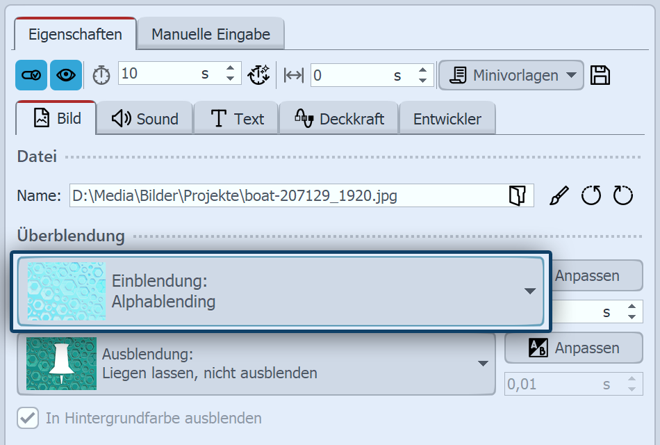Open the file browser icon beside the filename
The width and height of the screenshot is (660, 445).
point(515,195)
